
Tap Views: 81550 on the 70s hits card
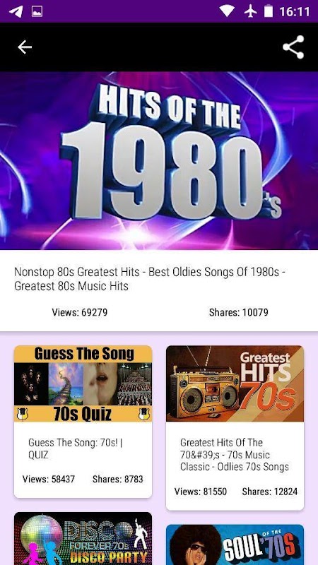point(201,491)
